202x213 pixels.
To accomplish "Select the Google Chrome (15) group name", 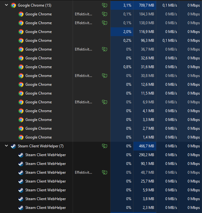I will click(x=34, y=5).
